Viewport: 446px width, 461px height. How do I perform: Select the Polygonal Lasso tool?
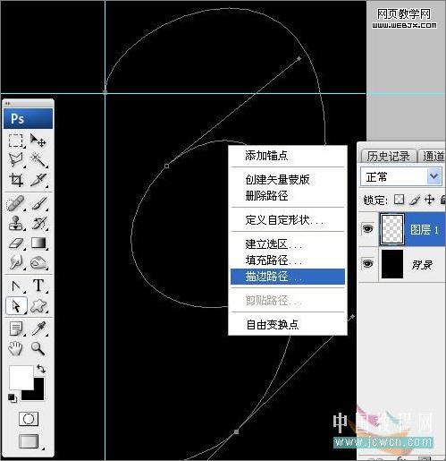pos(15,160)
